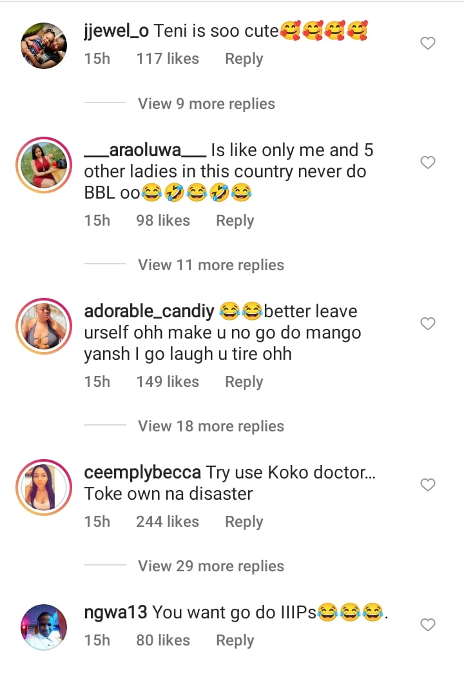Tap ngwa13's profile avatar
The width and height of the screenshot is (464, 679).
(x=44, y=627)
